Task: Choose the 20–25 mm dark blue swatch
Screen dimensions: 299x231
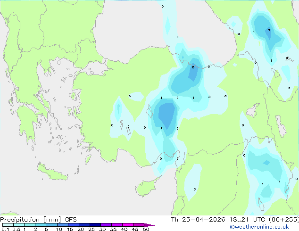Action: point(84,225)
